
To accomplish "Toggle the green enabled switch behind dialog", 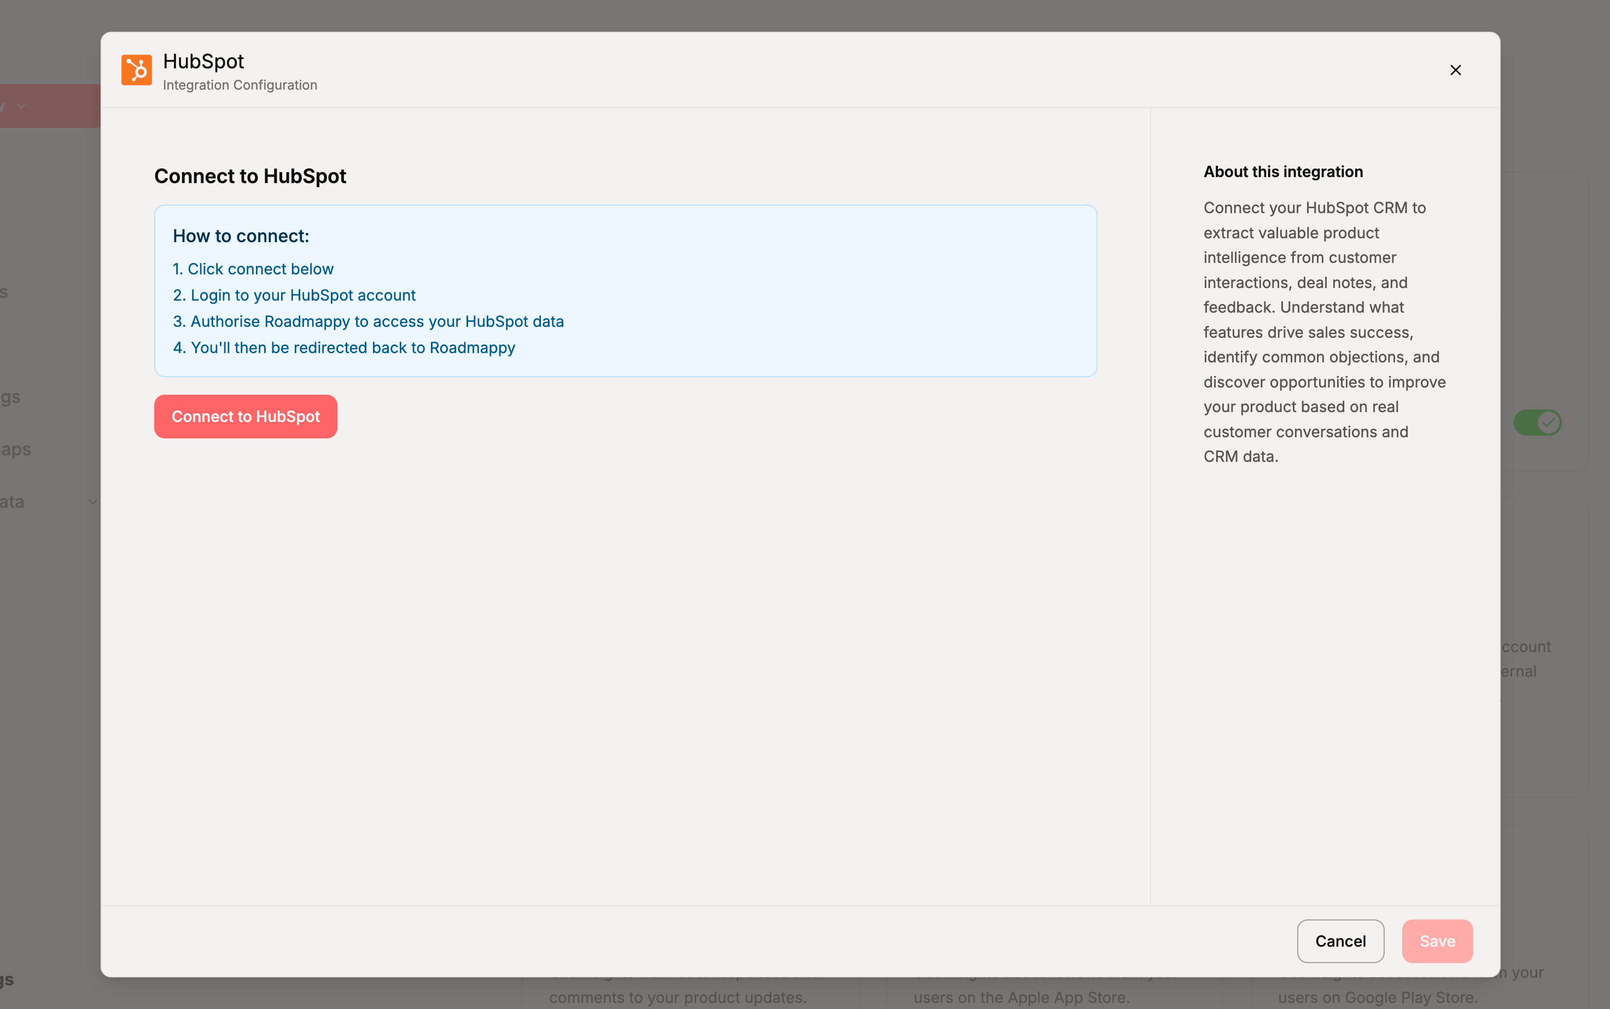I will coord(1537,423).
